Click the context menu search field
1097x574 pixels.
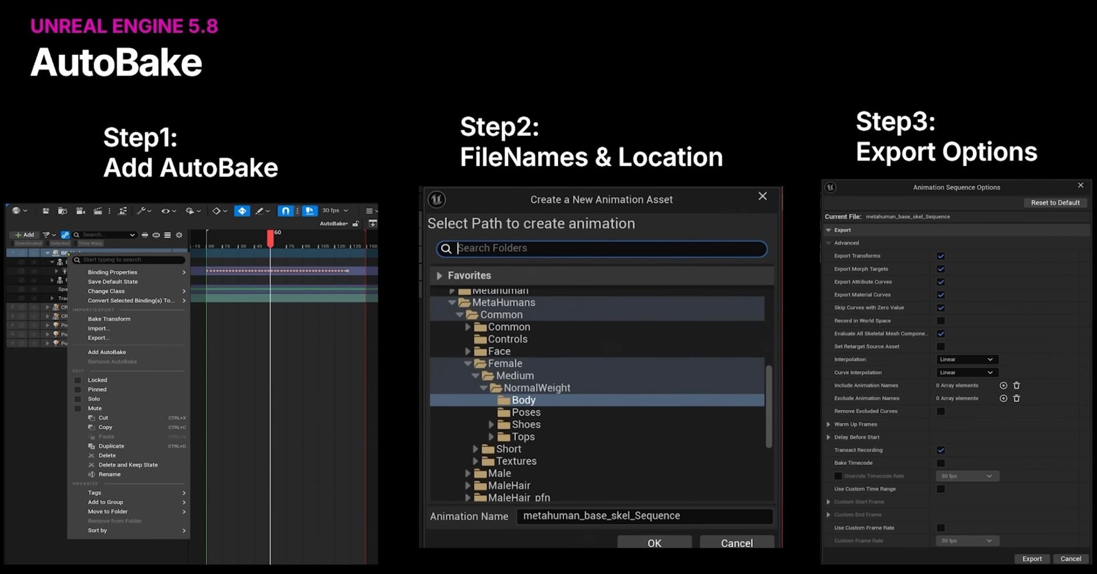[x=129, y=260]
